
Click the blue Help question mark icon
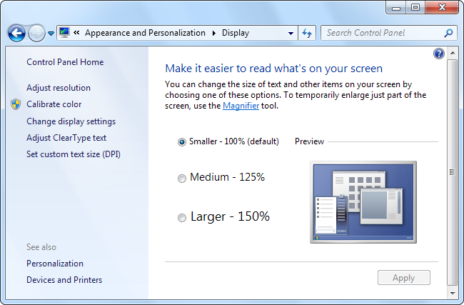pyautogui.click(x=439, y=54)
